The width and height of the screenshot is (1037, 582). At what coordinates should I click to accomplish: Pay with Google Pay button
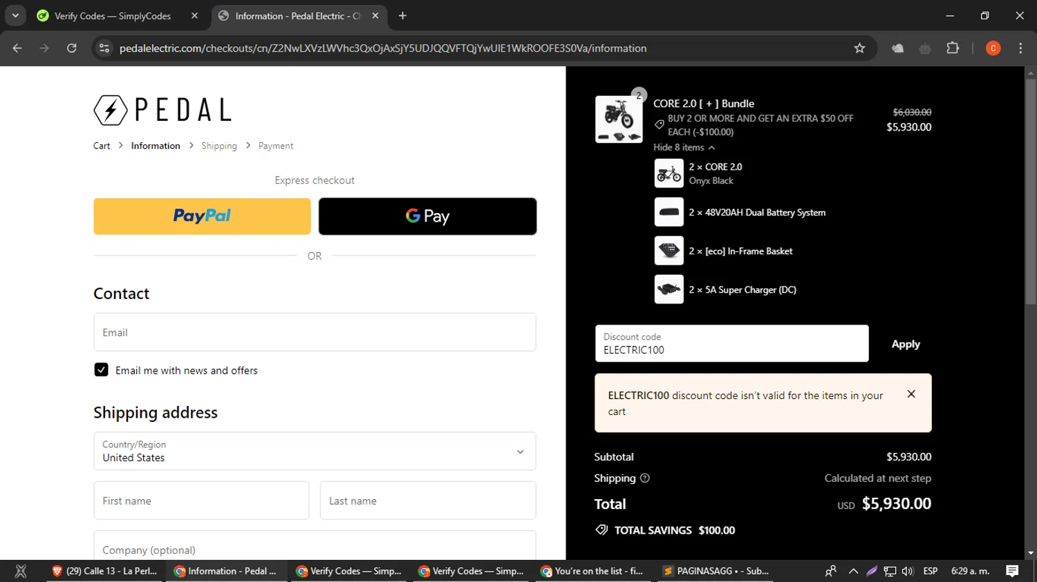pyautogui.click(x=427, y=216)
